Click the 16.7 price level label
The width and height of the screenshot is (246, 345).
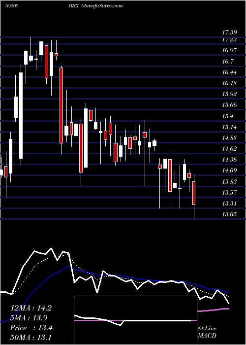227,62
